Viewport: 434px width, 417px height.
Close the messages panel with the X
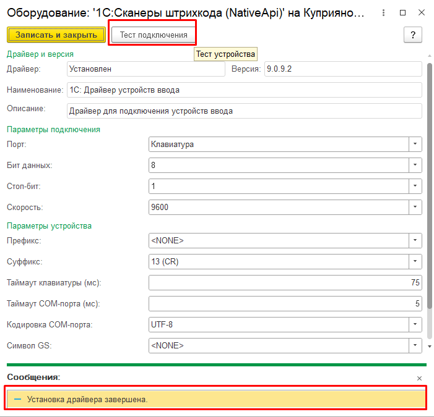coord(419,377)
